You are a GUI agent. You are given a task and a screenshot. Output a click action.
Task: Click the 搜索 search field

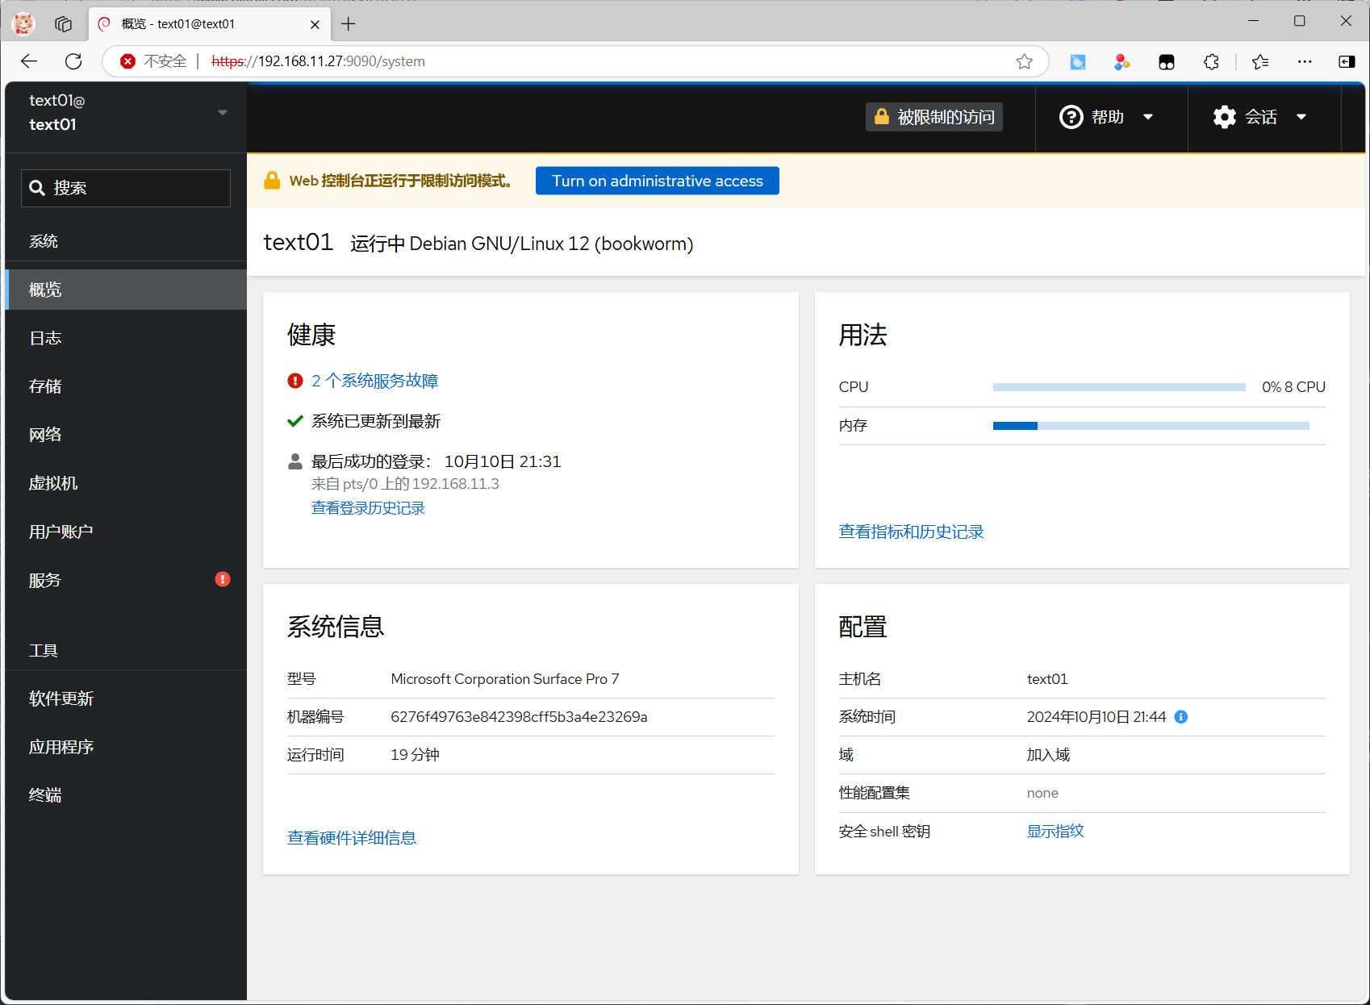click(x=126, y=188)
